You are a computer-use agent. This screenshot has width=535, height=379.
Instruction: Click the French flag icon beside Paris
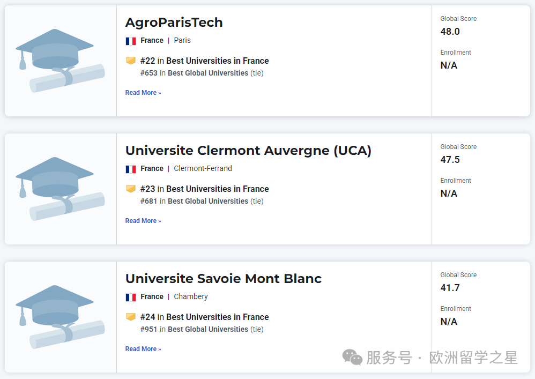pyautogui.click(x=131, y=41)
